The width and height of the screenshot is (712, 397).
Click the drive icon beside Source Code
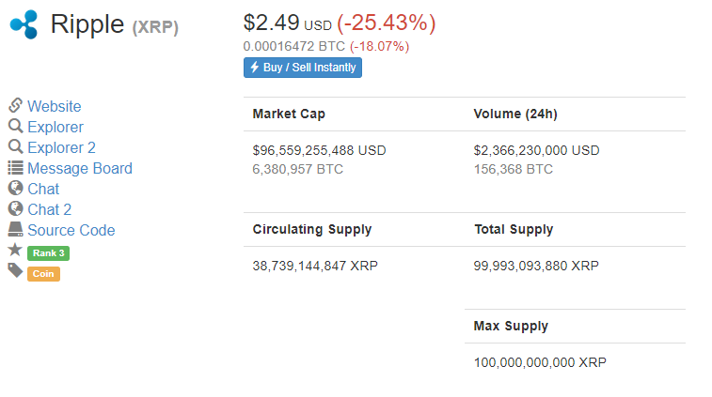(x=15, y=229)
